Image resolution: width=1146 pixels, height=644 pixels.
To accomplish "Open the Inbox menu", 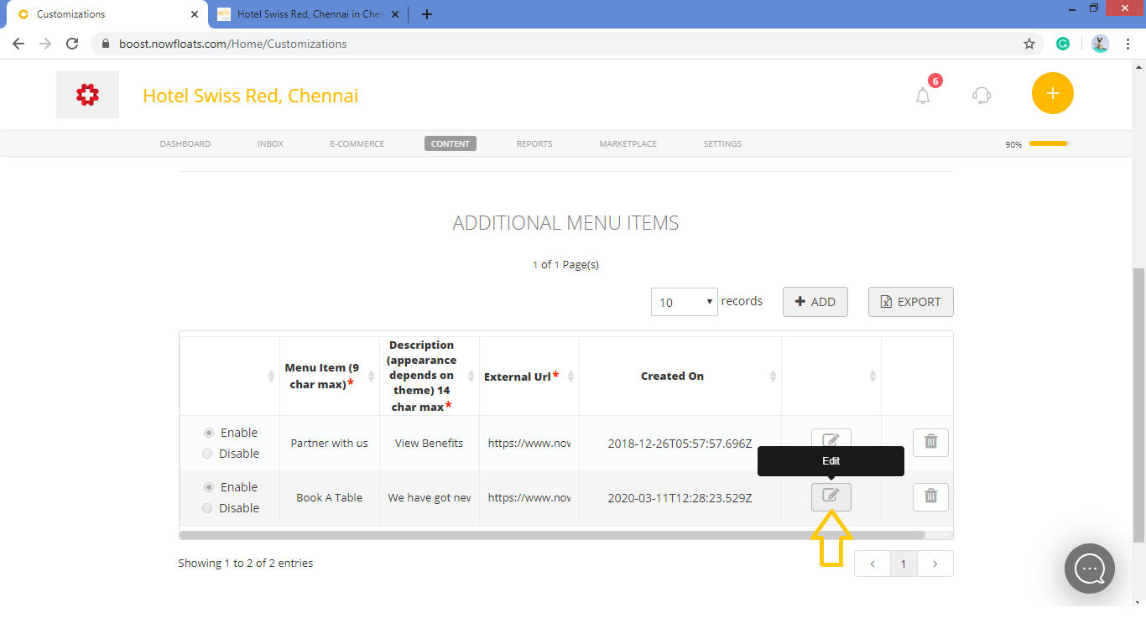I will (270, 143).
